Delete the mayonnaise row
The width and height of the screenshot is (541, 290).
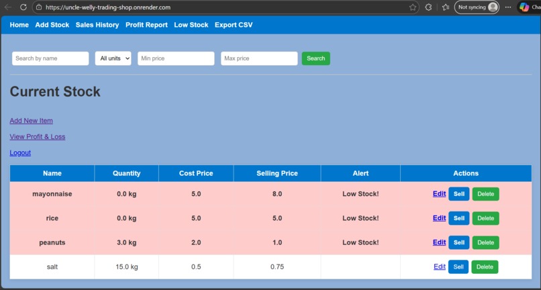[x=485, y=194]
